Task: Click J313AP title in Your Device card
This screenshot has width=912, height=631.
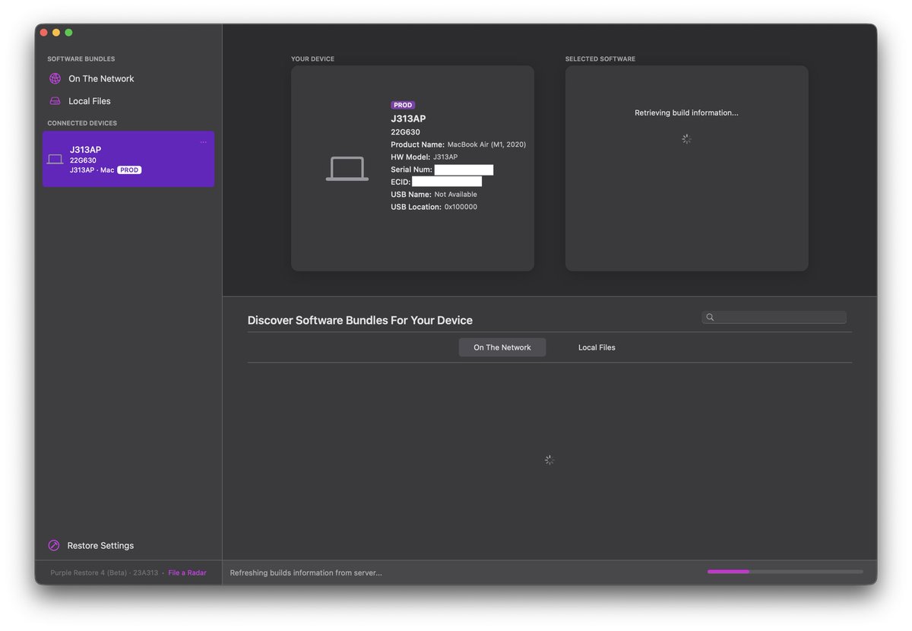Action: tap(408, 119)
